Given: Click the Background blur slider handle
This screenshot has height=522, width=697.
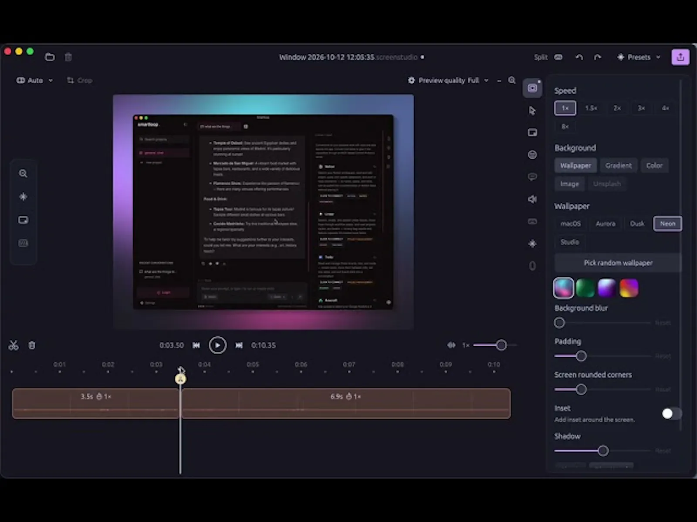Looking at the screenshot, I should pos(559,323).
